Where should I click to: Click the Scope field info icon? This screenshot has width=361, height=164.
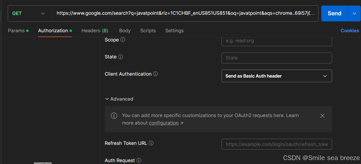point(122,40)
